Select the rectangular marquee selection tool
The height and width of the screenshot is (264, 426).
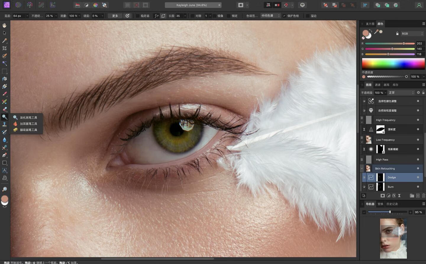coord(4,71)
